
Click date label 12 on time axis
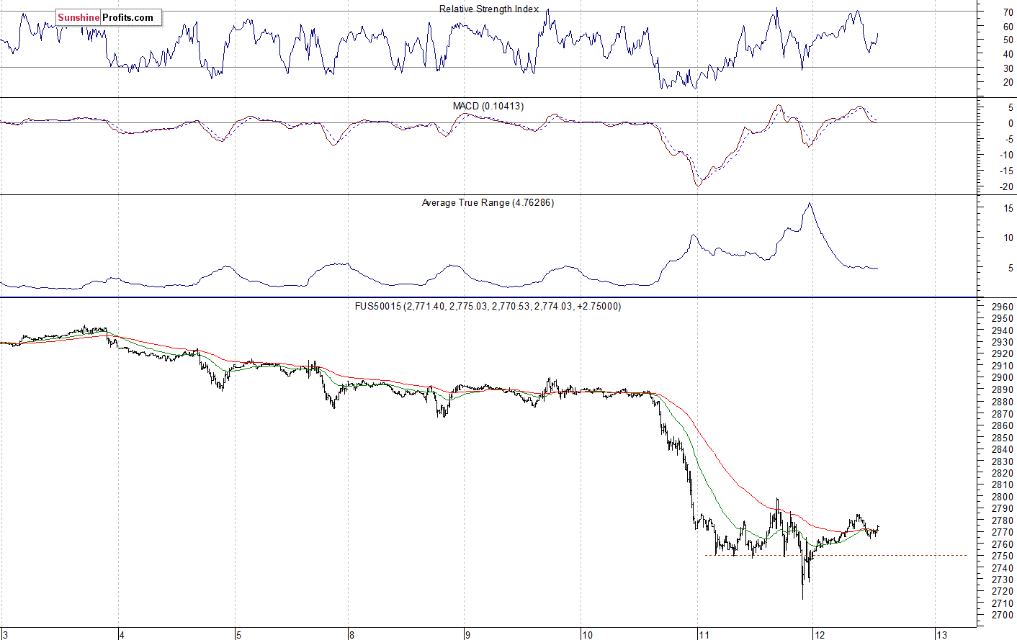(819, 634)
